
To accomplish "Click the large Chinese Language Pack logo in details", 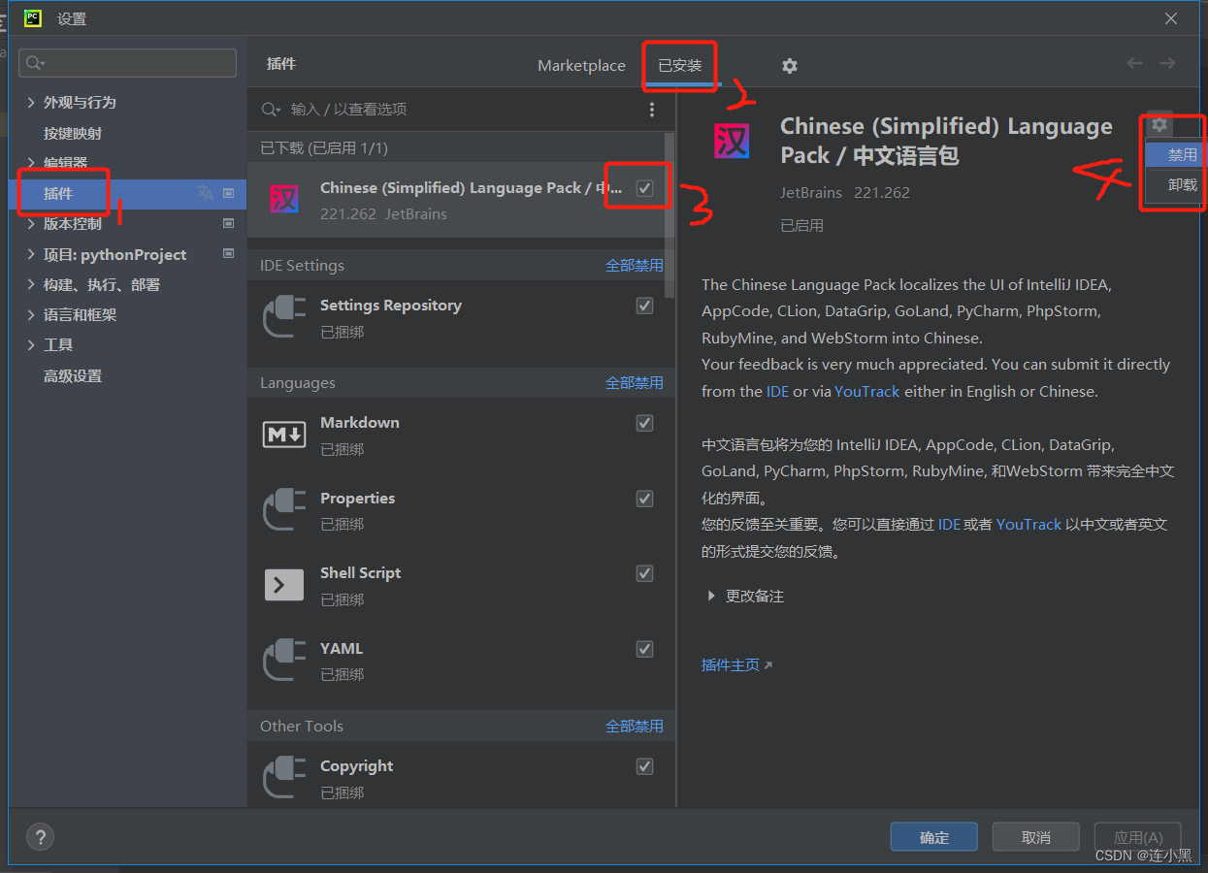I will [x=732, y=142].
